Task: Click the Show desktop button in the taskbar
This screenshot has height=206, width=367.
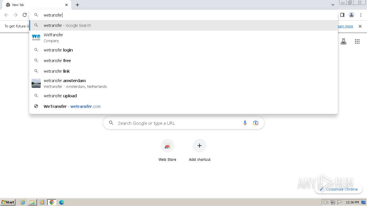Action: pyautogui.click(x=364, y=202)
